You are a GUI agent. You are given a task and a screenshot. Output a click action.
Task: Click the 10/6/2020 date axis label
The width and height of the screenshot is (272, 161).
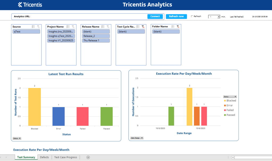click(200, 128)
